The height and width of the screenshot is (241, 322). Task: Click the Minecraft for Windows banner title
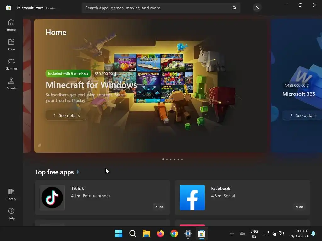pos(92,85)
